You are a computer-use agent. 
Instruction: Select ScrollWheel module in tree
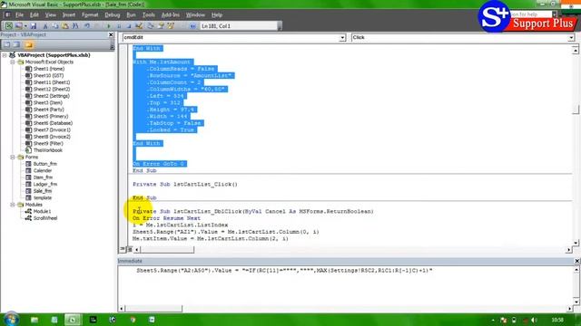(45, 218)
